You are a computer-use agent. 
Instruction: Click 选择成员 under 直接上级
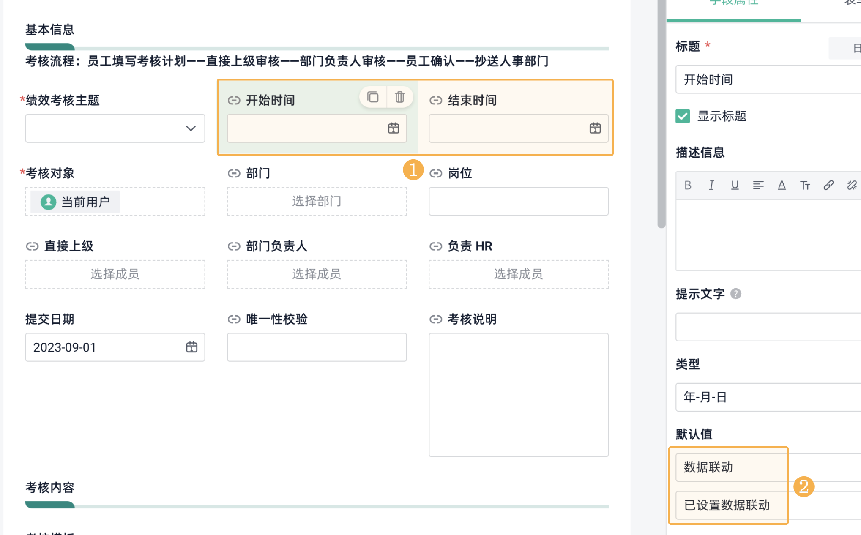pyautogui.click(x=115, y=274)
